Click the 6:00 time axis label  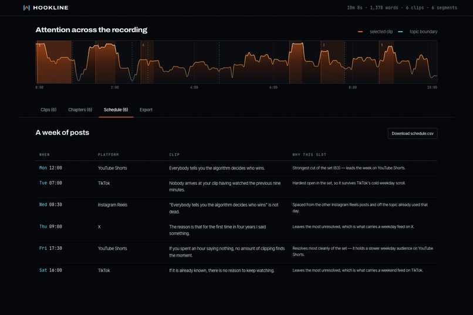(x=273, y=87)
